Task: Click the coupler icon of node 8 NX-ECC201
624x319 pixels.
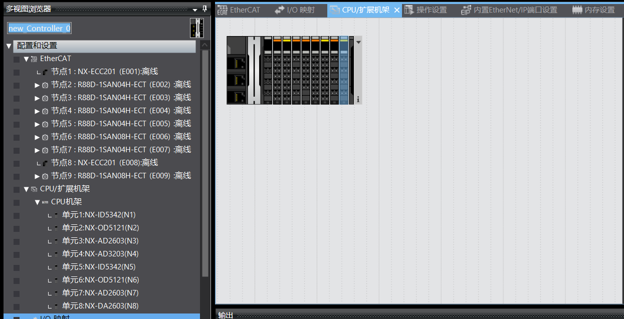Action: pos(45,163)
